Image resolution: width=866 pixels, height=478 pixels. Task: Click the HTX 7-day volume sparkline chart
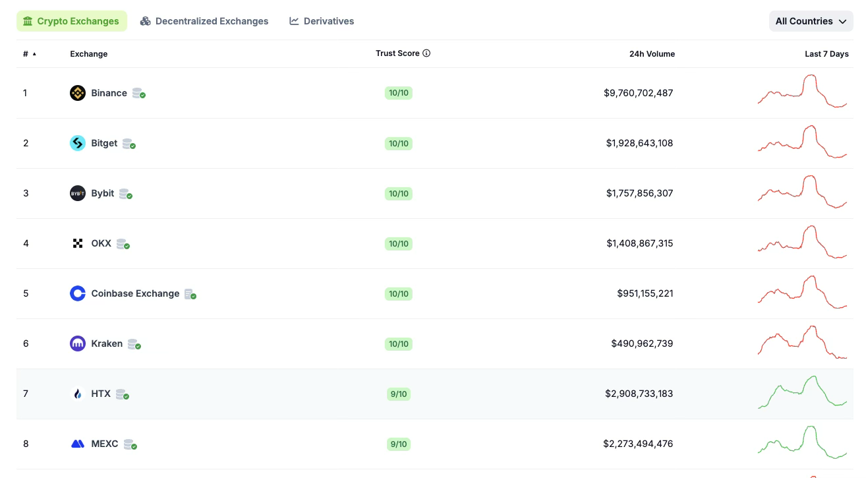[x=802, y=393]
